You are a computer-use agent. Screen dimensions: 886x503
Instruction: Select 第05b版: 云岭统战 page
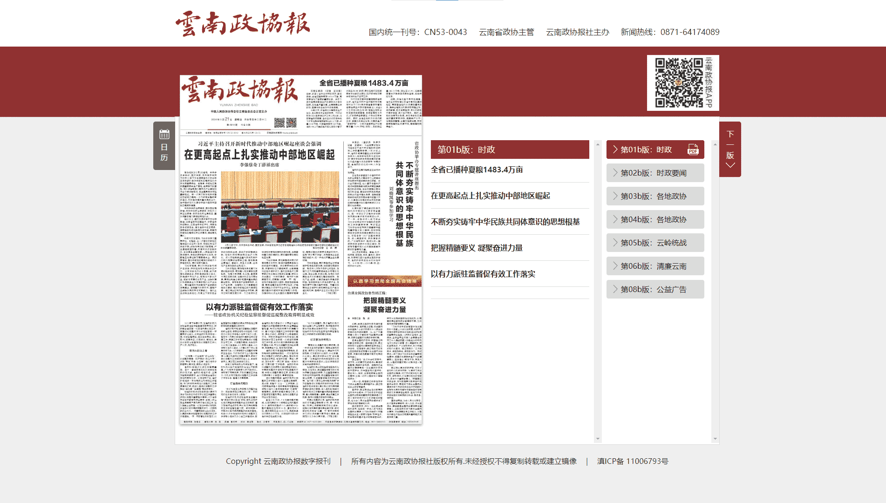pyautogui.click(x=655, y=243)
